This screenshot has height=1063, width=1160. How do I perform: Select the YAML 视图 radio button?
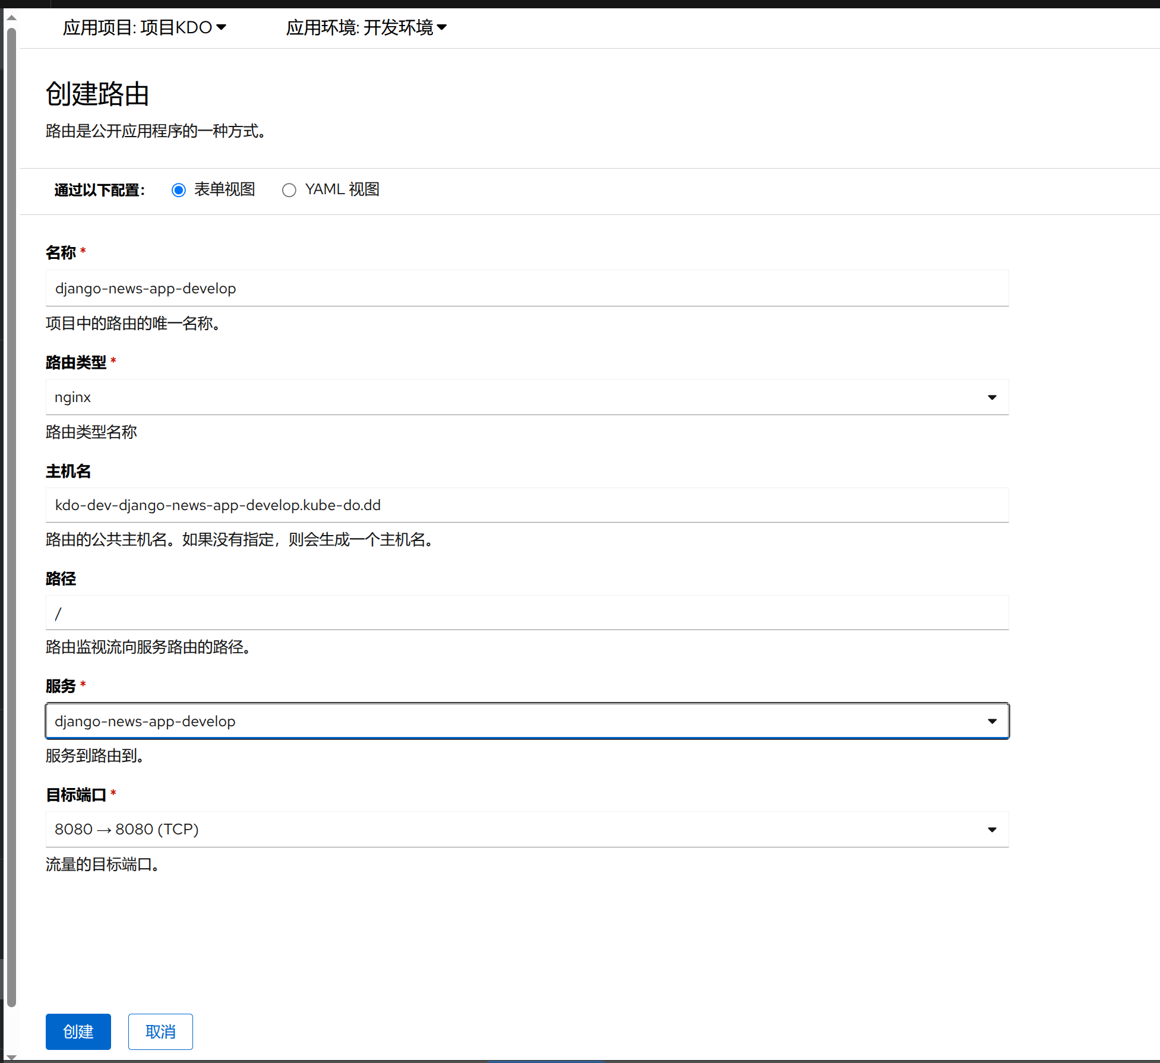coord(289,190)
